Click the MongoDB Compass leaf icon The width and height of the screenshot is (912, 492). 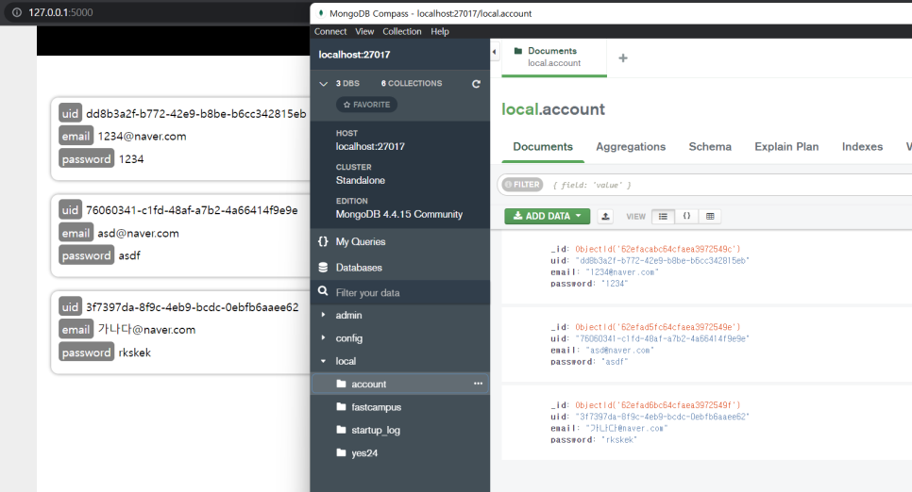click(x=320, y=13)
